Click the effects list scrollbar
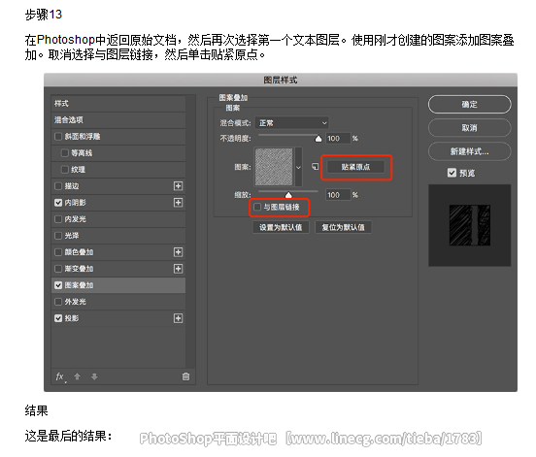The image size is (536, 457). pyautogui.click(x=191, y=232)
